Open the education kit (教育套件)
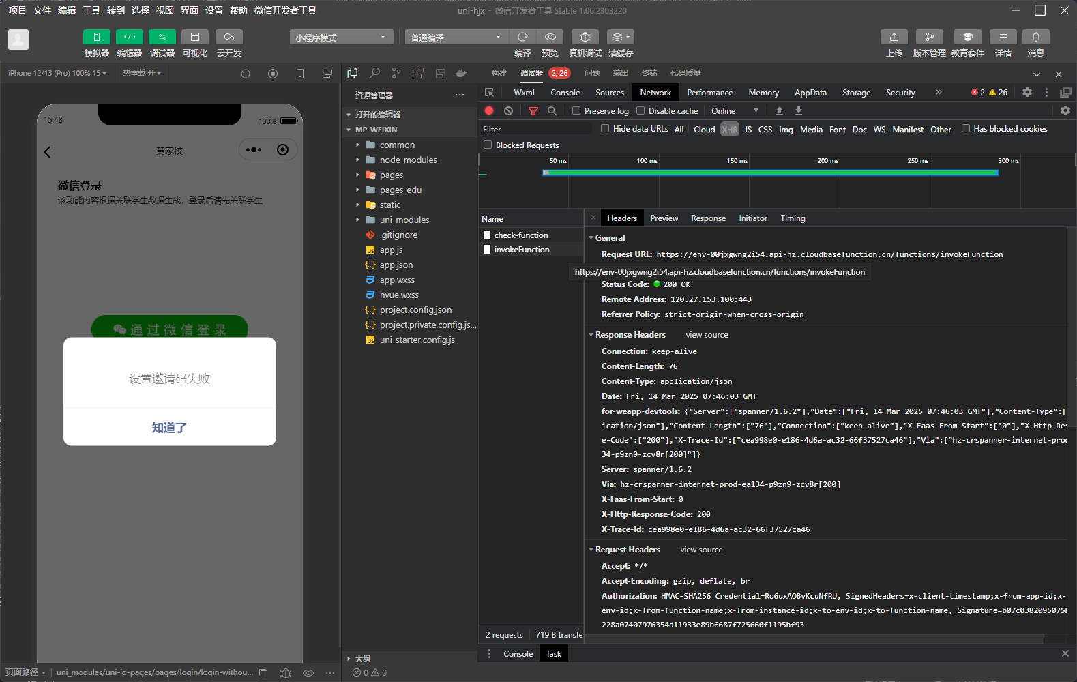 click(968, 37)
